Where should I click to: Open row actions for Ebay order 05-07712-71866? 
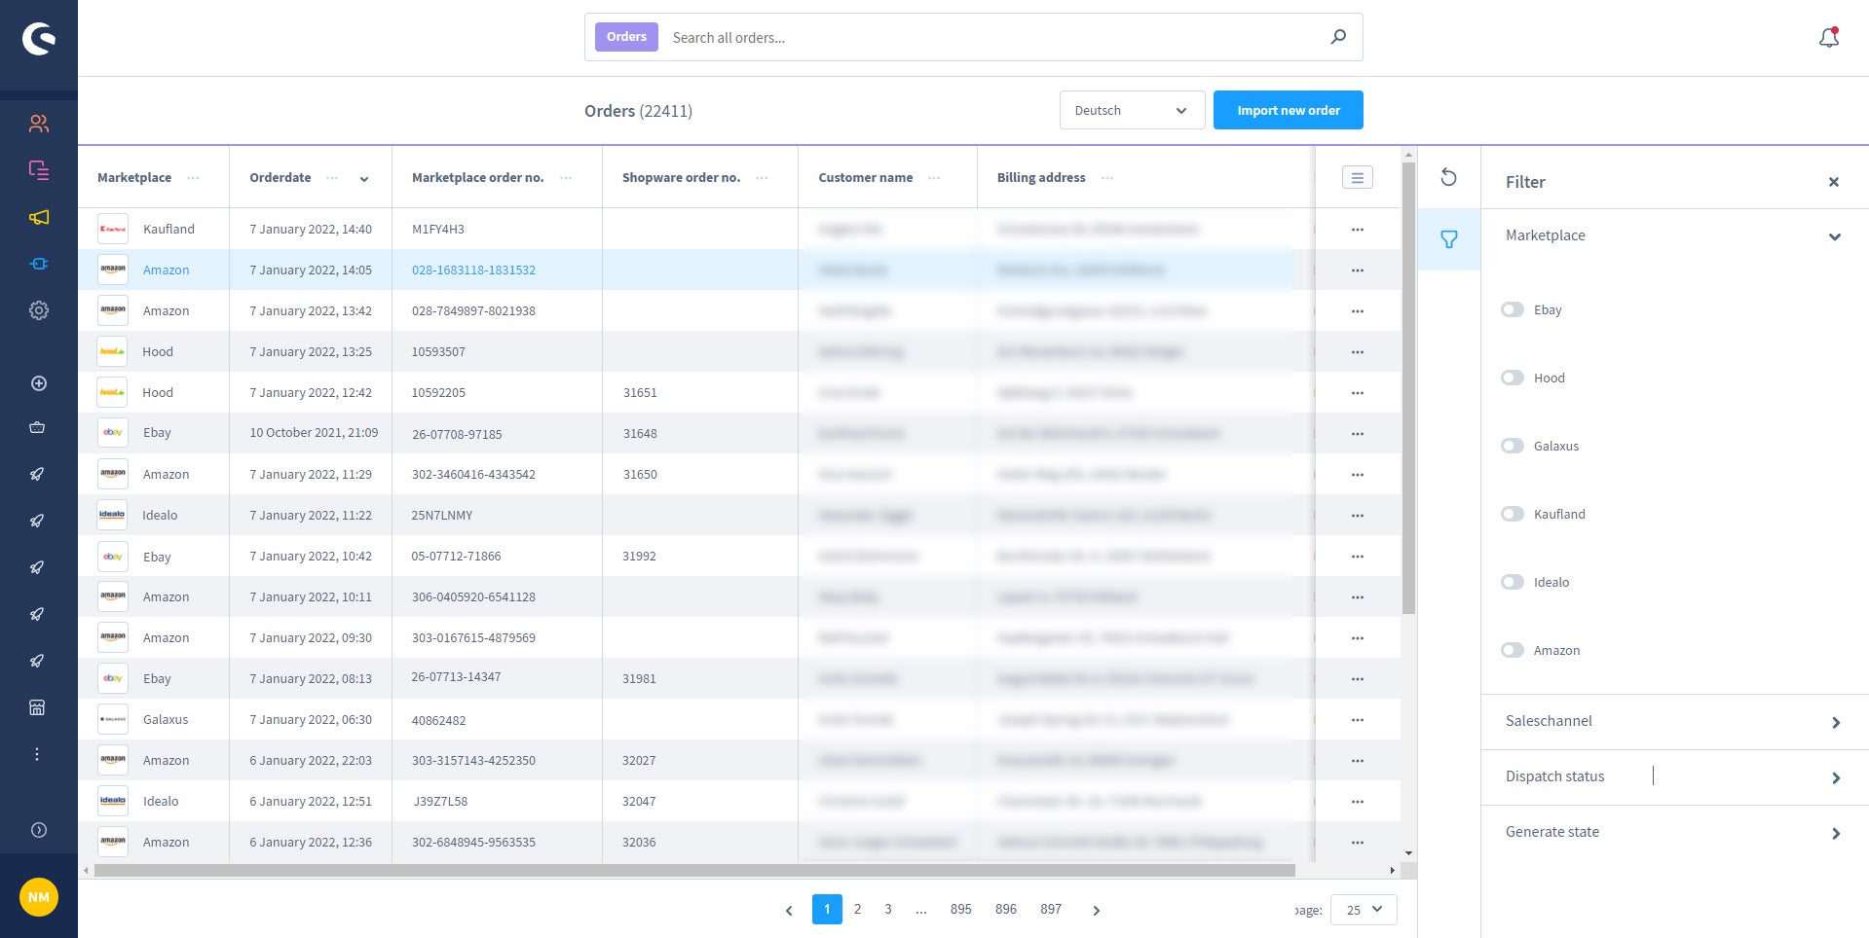[x=1358, y=557]
